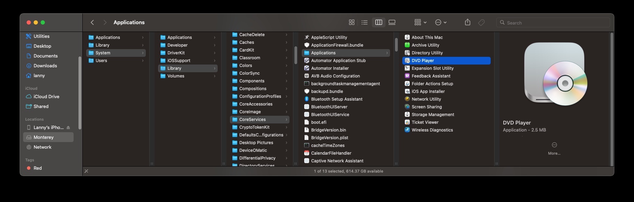Select Expansion Slot Utility app
Screen dimensions: 634x202
[x=446, y=68]
